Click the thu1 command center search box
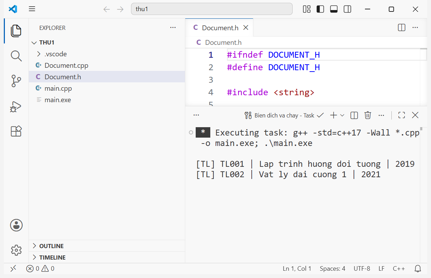Viewport: 431px width, 278px height. [x=212, y=9]
